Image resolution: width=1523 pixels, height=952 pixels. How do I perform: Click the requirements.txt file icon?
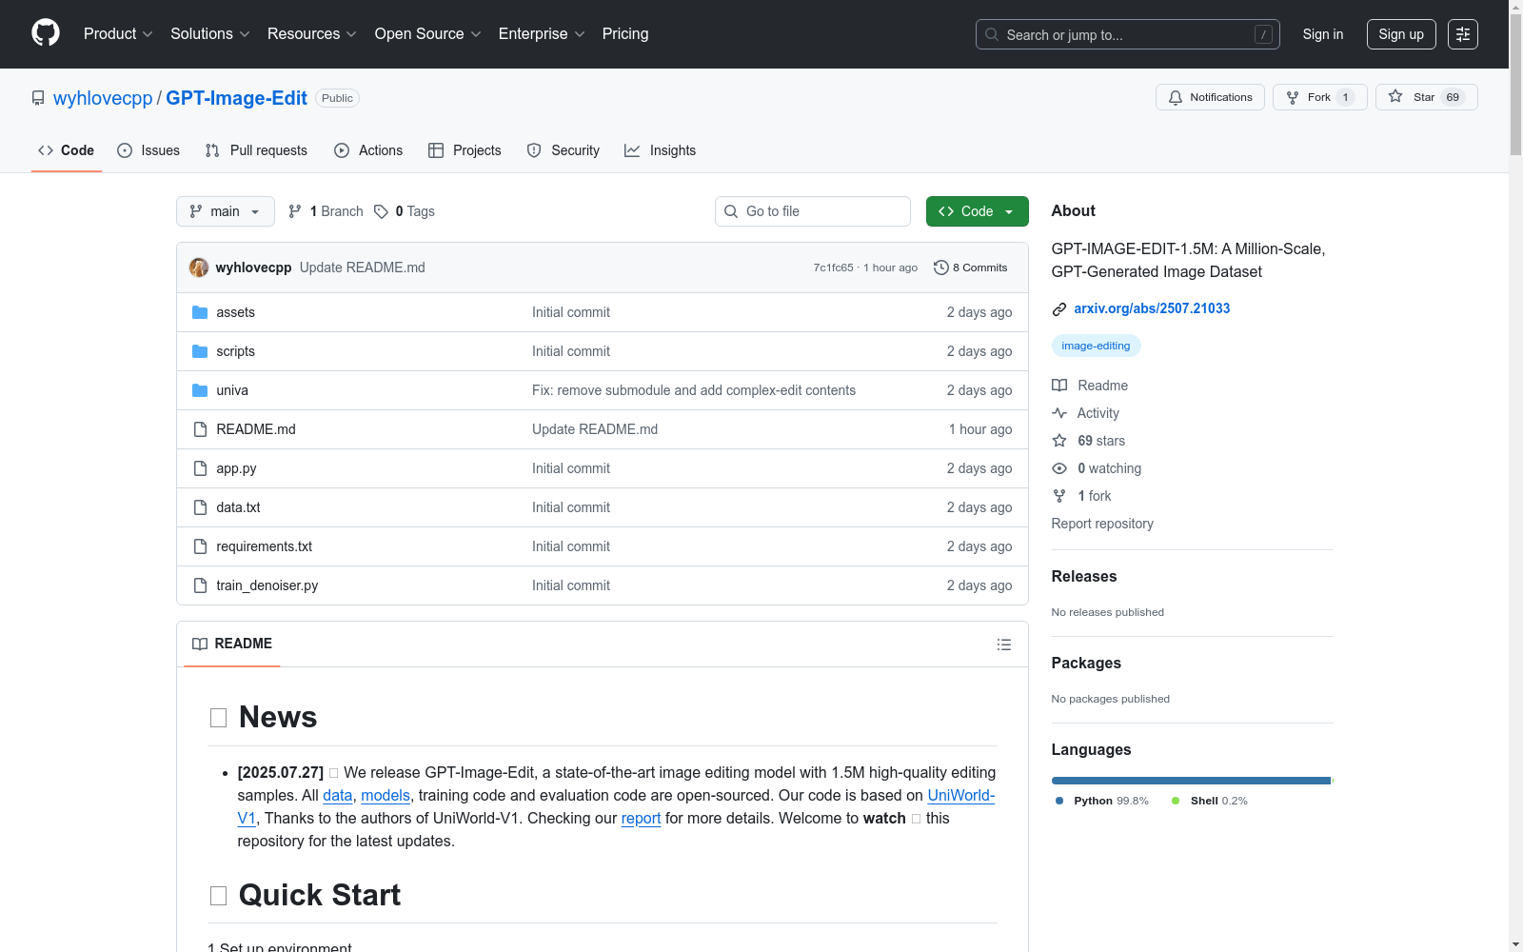click(200, 546)
